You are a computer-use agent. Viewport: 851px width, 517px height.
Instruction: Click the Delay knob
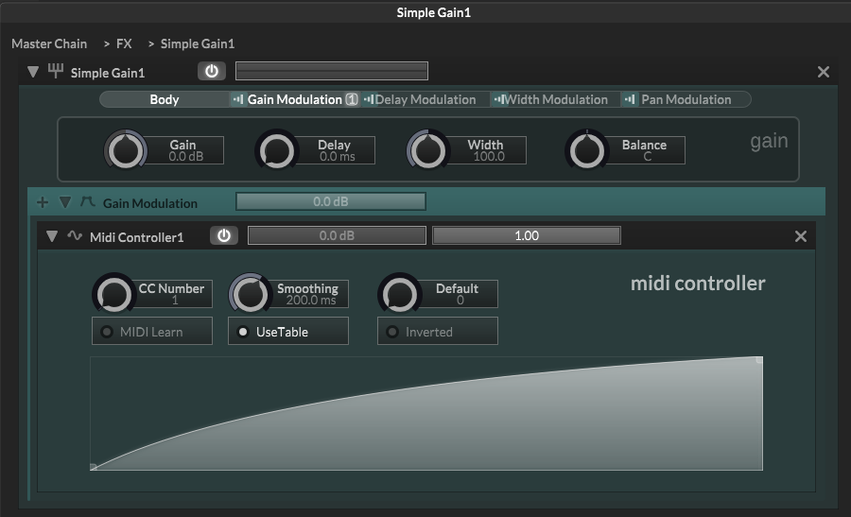coord(275,150)
